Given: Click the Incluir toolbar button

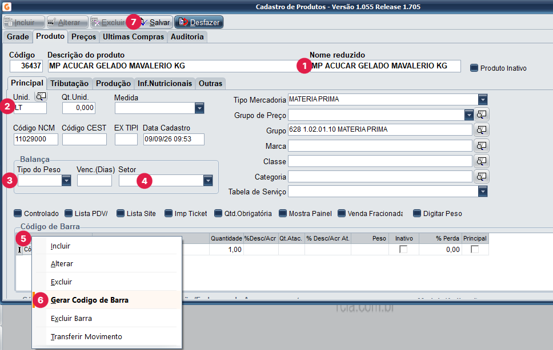Looking at the screenshot, I should click(24, 22).
